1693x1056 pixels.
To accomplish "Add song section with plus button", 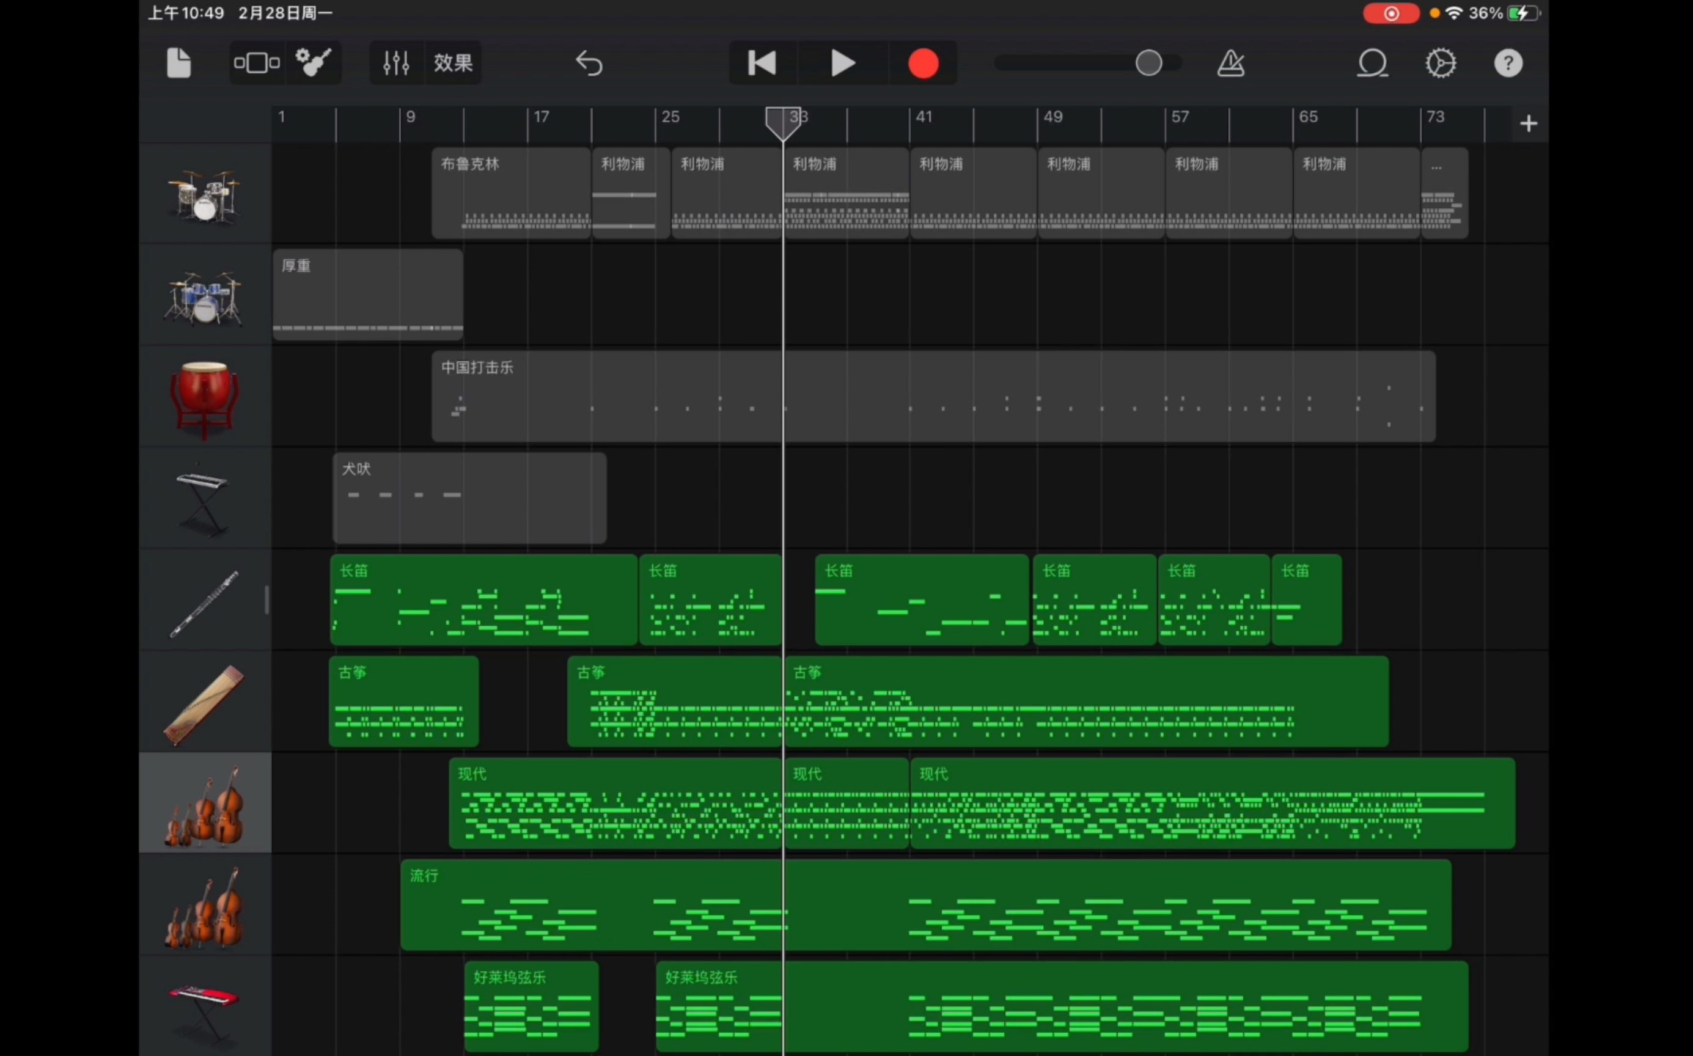I will point(1529,123).
